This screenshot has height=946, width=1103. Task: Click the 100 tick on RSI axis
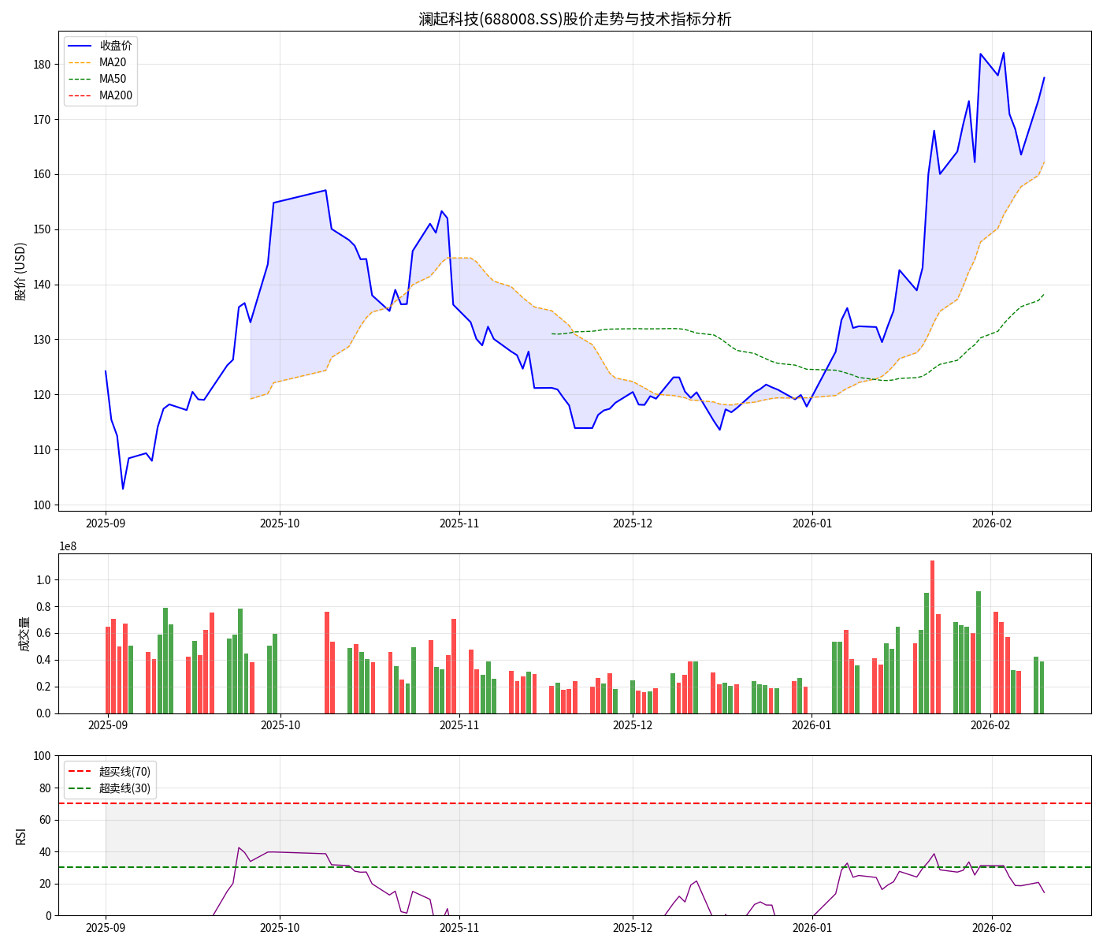pos(42,756)
